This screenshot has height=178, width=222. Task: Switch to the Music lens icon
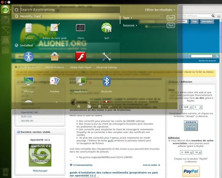[x=110, y=106]
